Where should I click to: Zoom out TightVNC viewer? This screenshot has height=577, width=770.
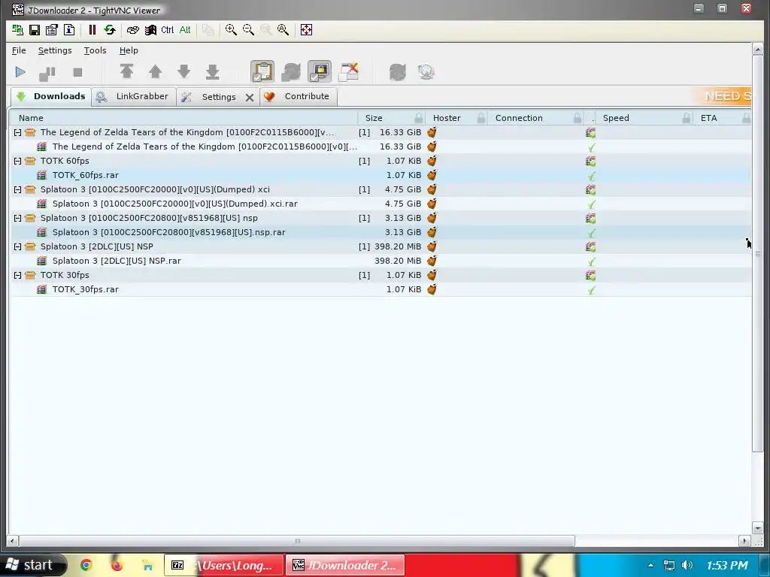(x=248, y=30)
